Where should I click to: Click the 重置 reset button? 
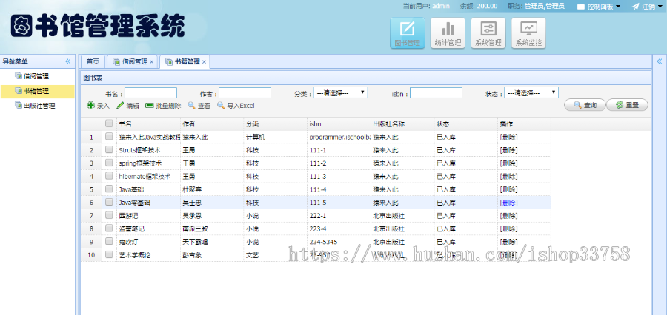tap(628, 105)
